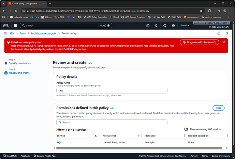Open the tab search dropdown arrow
This screenshot has width=235, height=159.
click(3, 3)
